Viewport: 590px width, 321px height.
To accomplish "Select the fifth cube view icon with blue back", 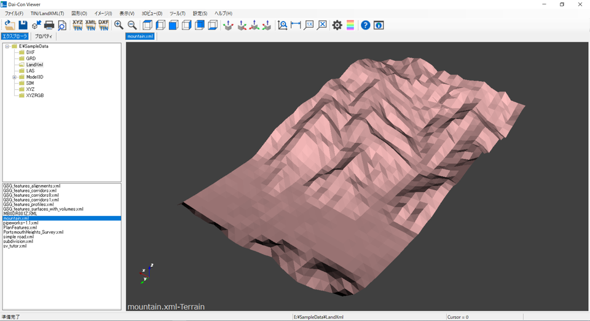I will click(x=199, y=25).
